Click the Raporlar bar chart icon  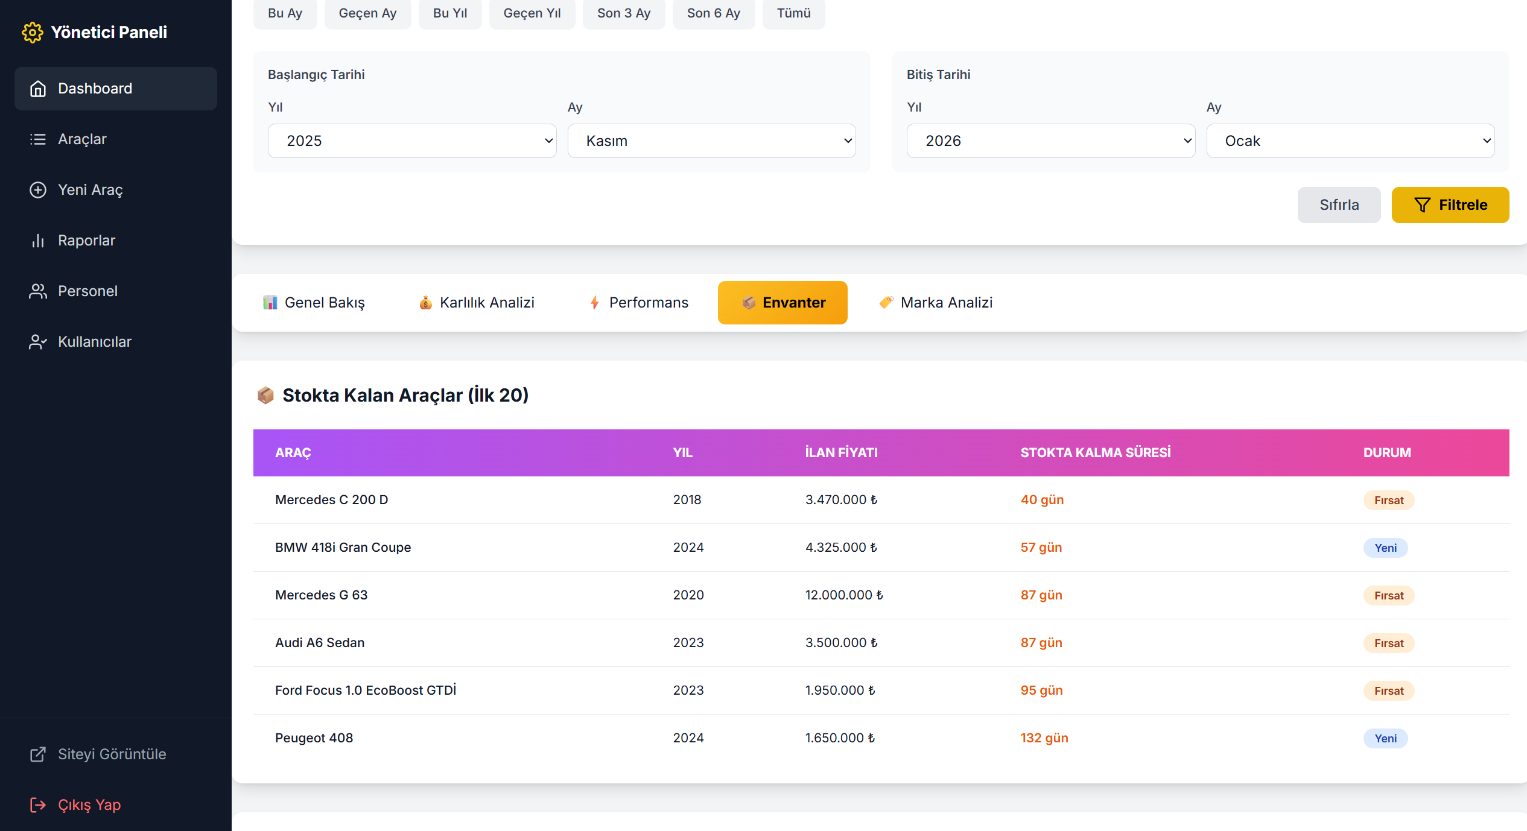(38, 241)
